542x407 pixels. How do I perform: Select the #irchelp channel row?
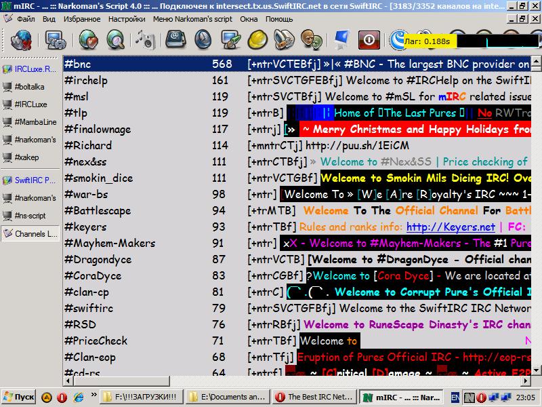(297, 80)
